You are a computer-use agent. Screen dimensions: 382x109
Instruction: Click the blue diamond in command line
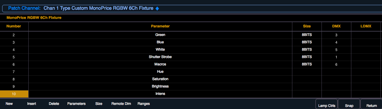point(157,9)
